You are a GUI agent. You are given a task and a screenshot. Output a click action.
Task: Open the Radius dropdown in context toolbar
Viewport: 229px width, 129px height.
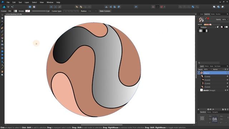click(x=96, y=11)
